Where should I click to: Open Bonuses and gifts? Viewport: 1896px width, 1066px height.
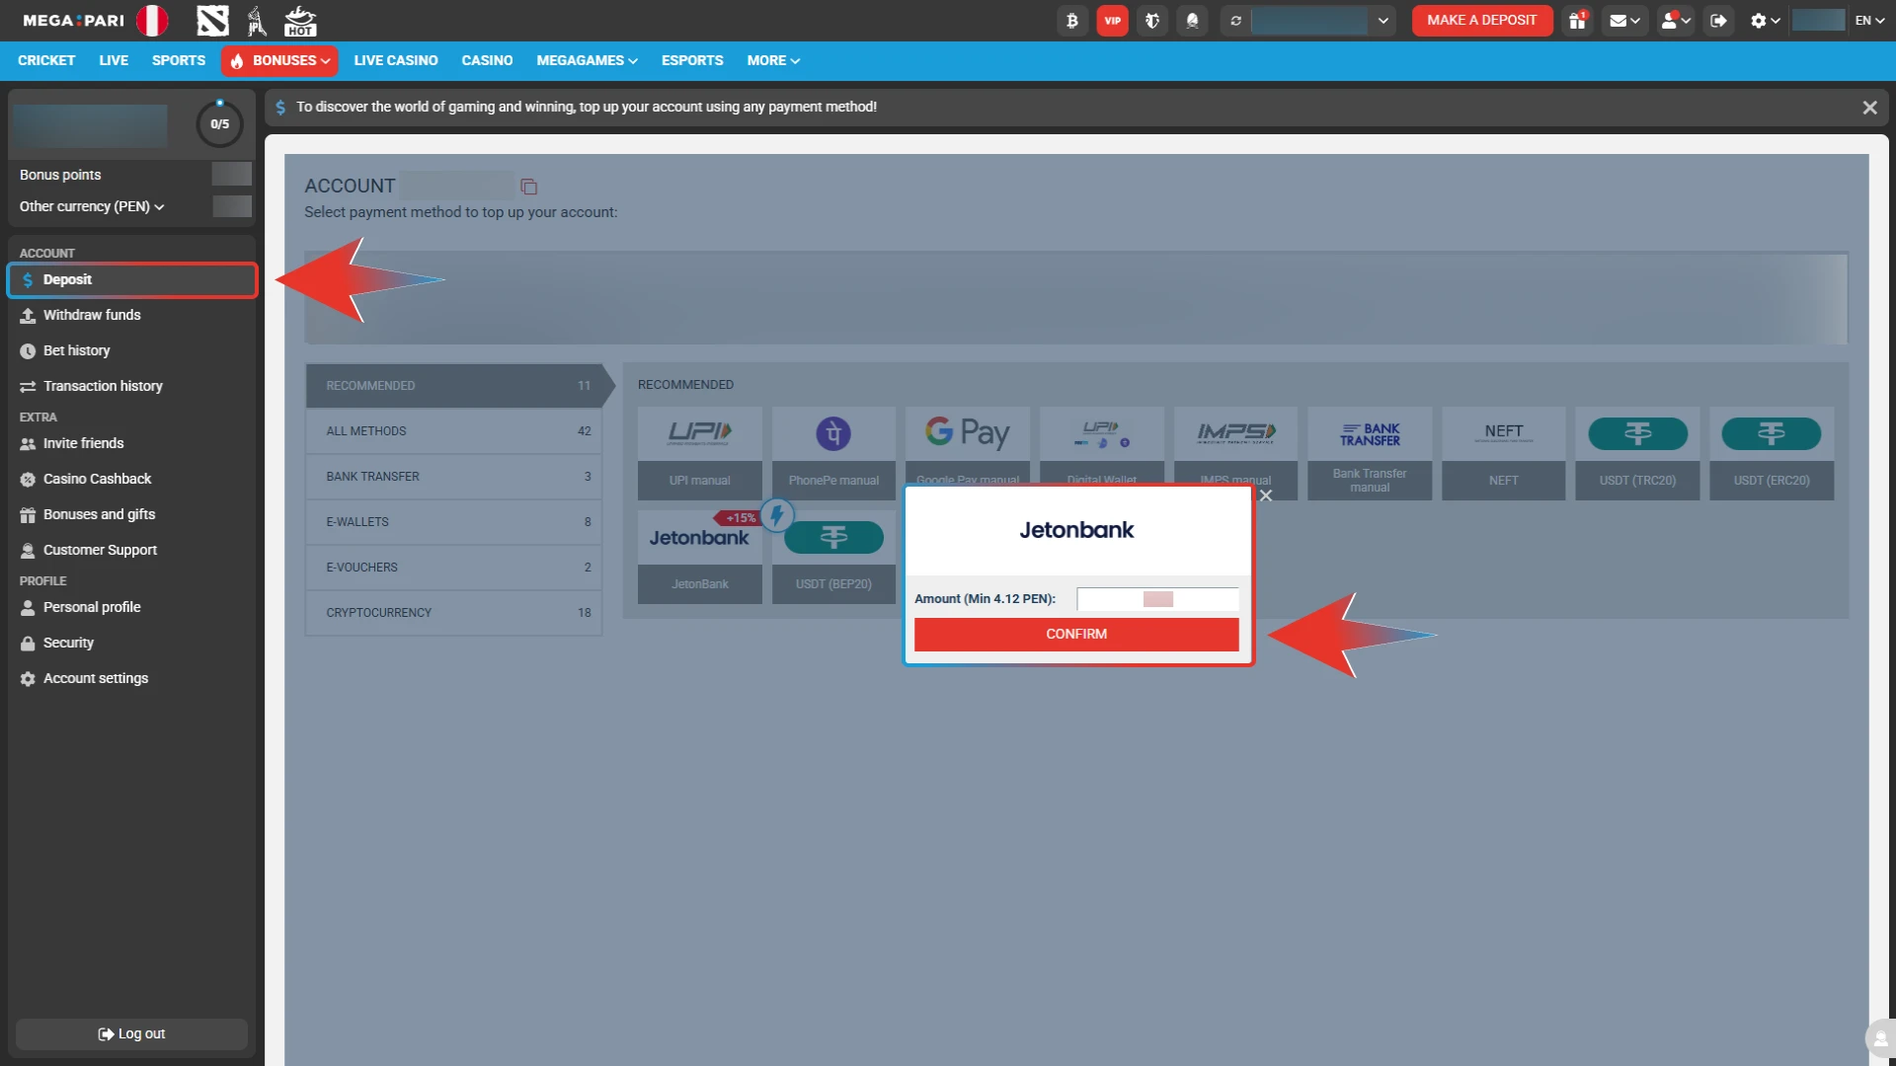point(132,515)
